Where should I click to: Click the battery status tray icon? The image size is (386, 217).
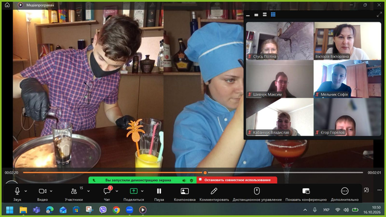point(355,210)
